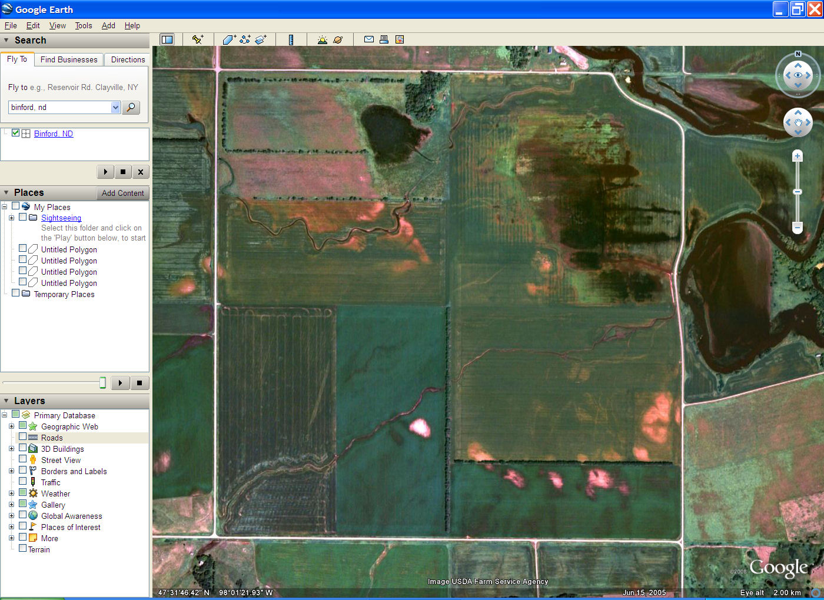Click the move joystick hand control
This screenshot has width=824, height=600.
pos(798,122)
